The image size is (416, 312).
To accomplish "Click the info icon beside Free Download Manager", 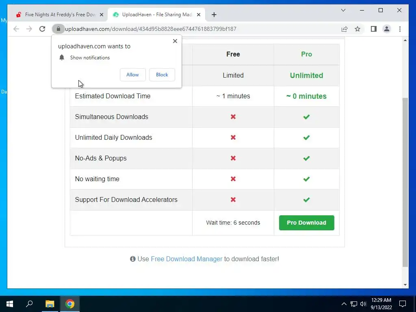I will coord(133,259).
